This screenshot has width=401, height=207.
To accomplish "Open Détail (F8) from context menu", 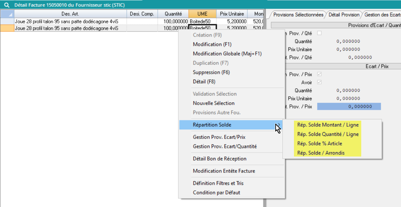I will point(204,82).
